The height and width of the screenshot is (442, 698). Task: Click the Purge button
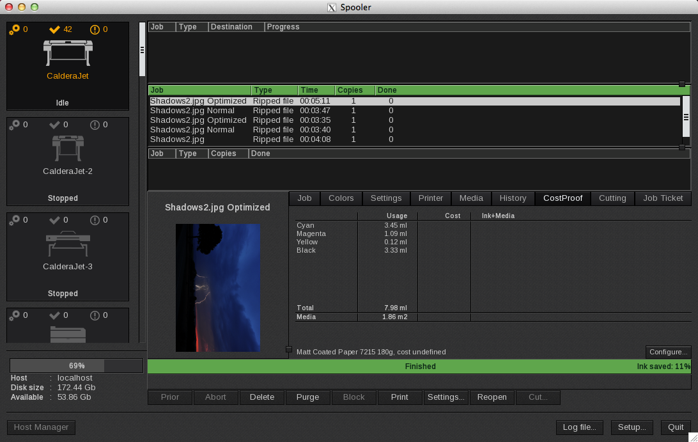pyautogui.click(x=307, y=397)
